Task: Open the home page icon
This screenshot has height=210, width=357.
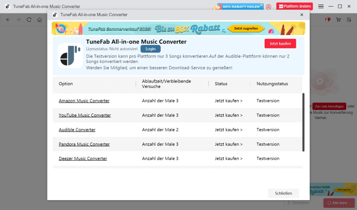Action: tap(40, 20)
